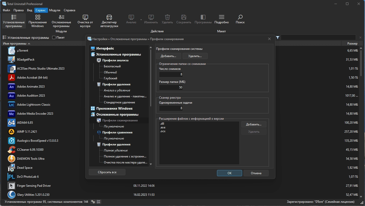The image size is (365, 206).
Task: Click status bar list view icon
Action: click(99, 202)
